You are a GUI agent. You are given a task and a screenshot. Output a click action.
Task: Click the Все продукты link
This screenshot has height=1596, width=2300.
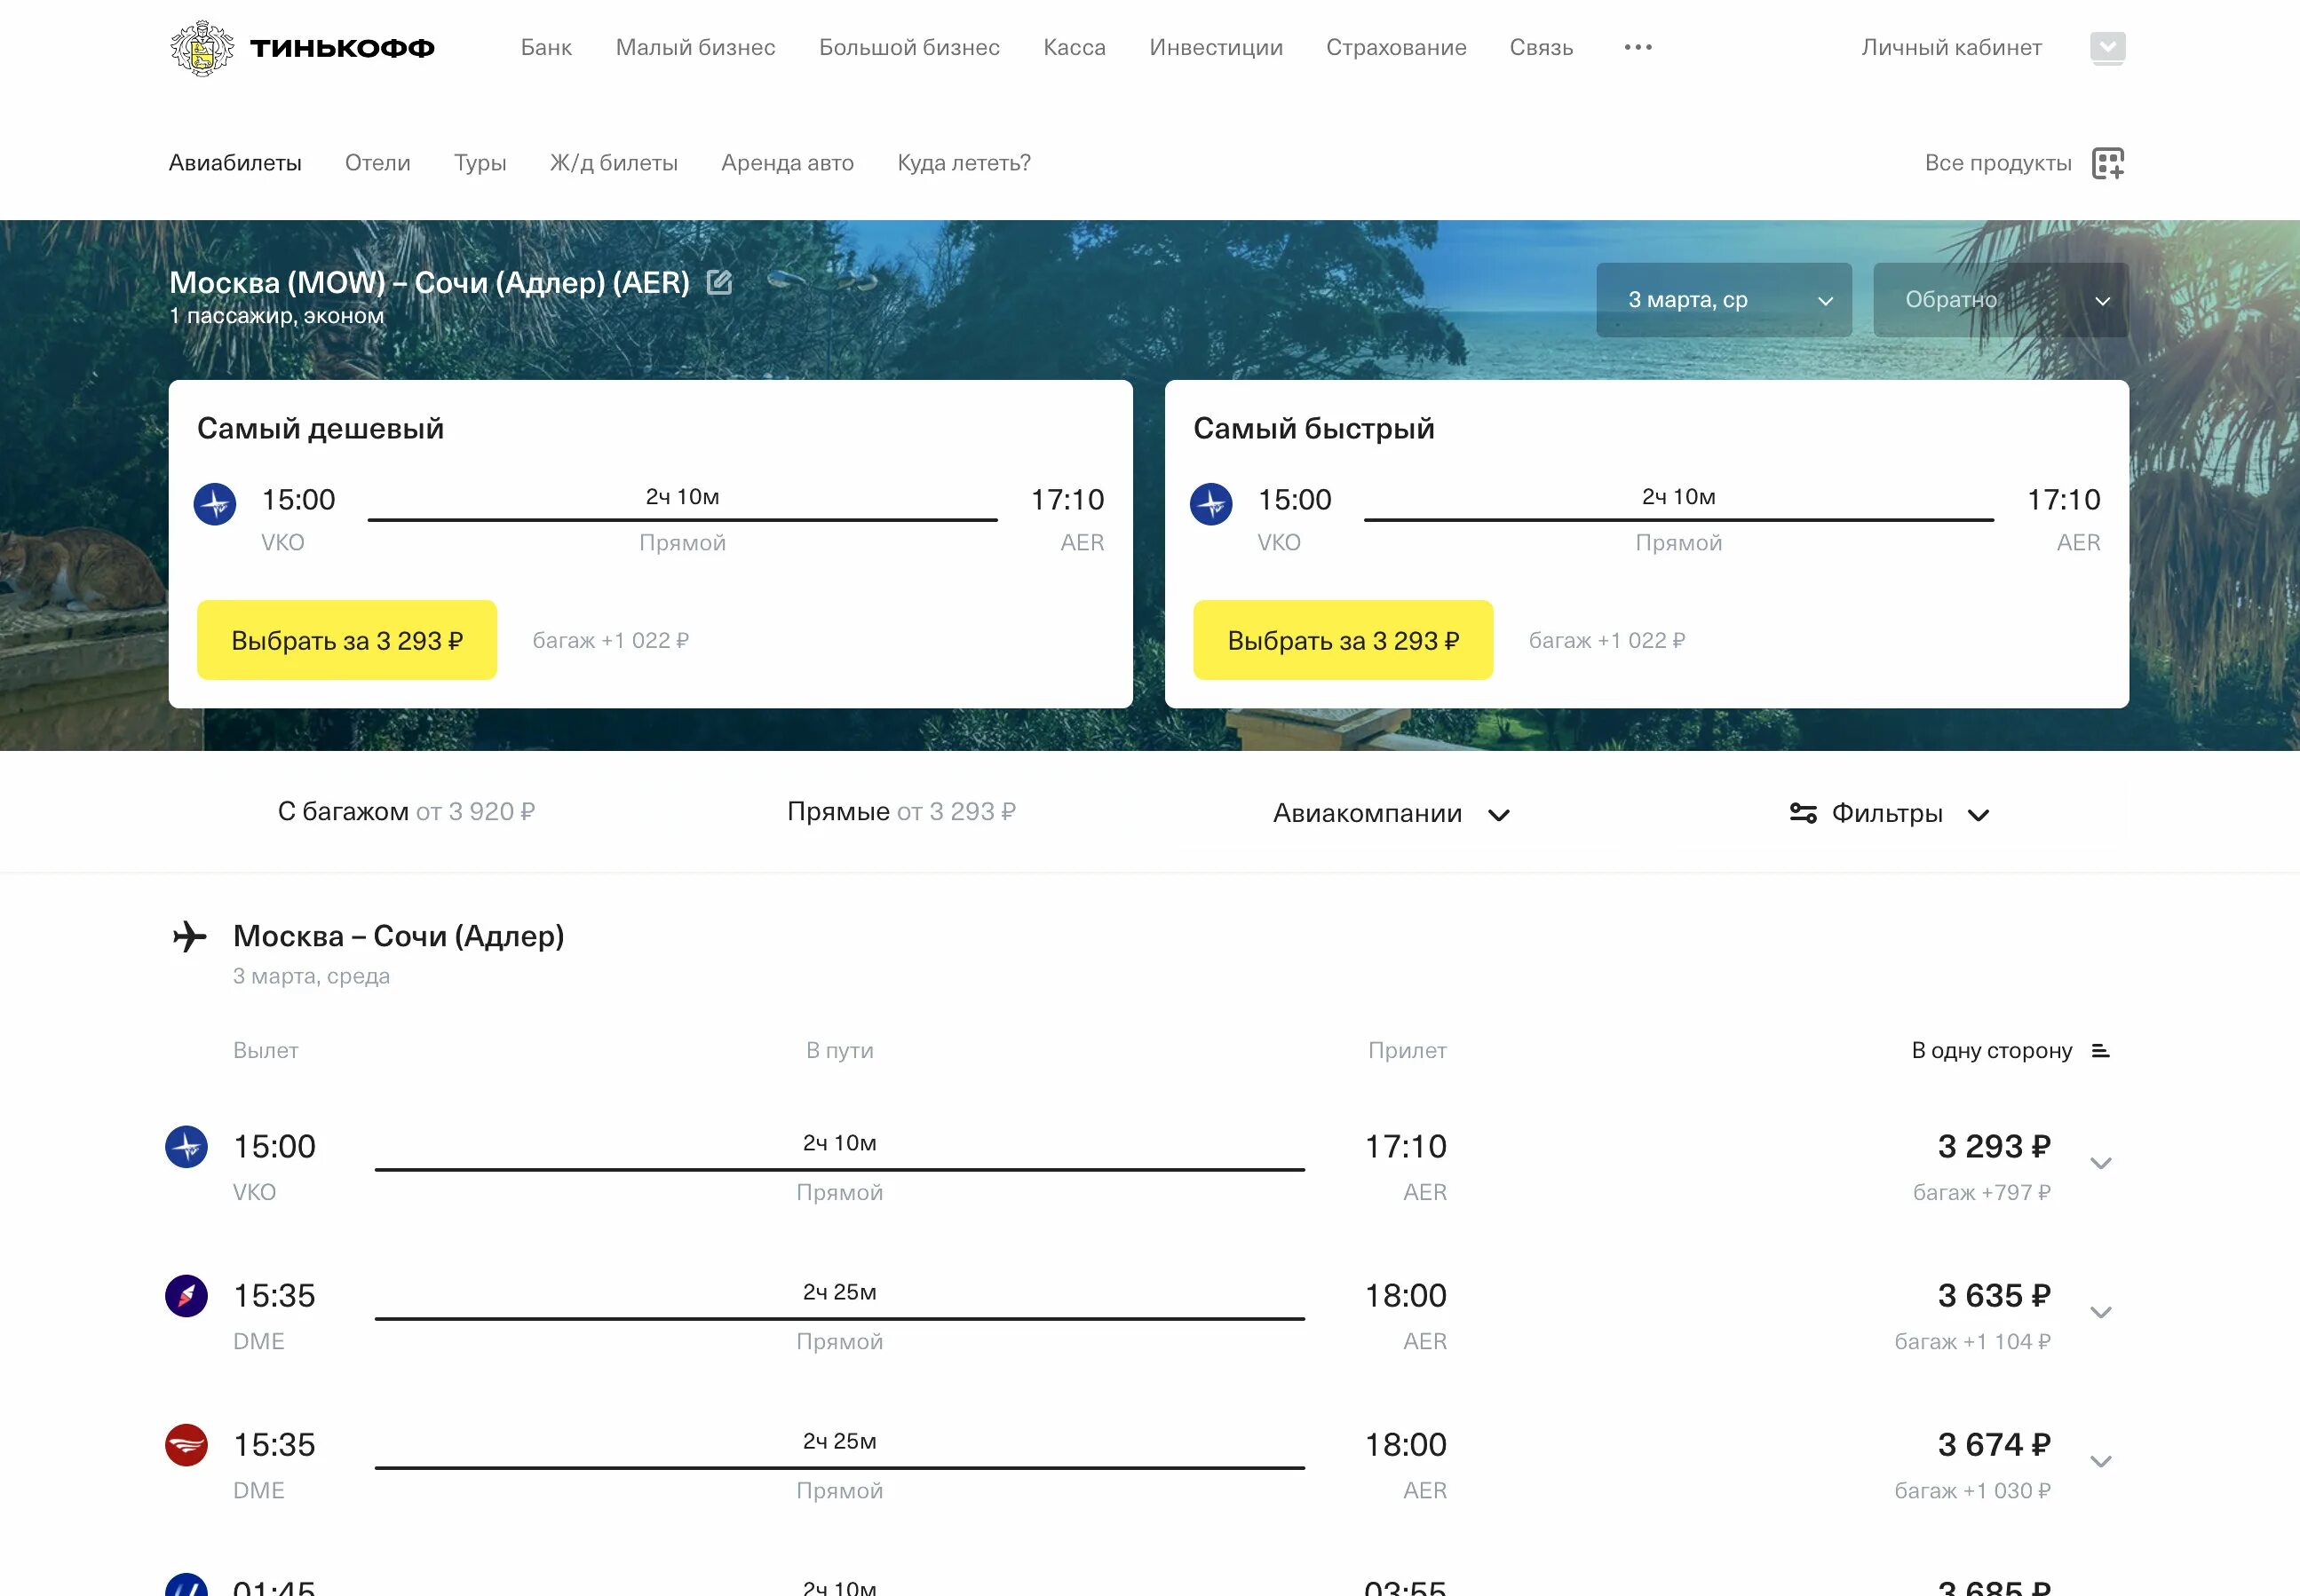(x=1998, y=163)
